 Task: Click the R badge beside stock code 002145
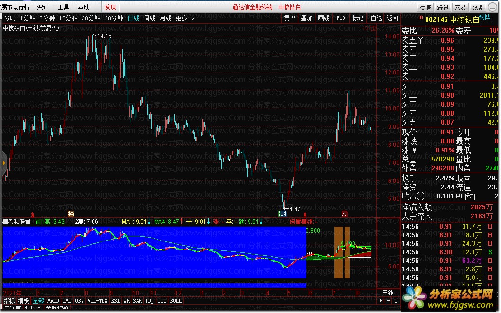coord(421,18)
